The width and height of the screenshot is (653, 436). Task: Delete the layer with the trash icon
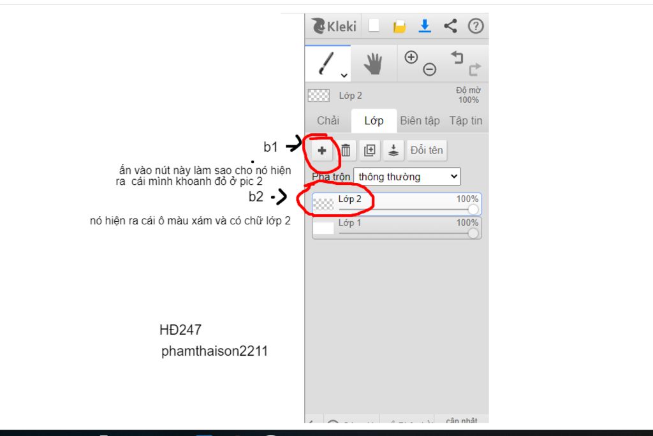(346, 150)
